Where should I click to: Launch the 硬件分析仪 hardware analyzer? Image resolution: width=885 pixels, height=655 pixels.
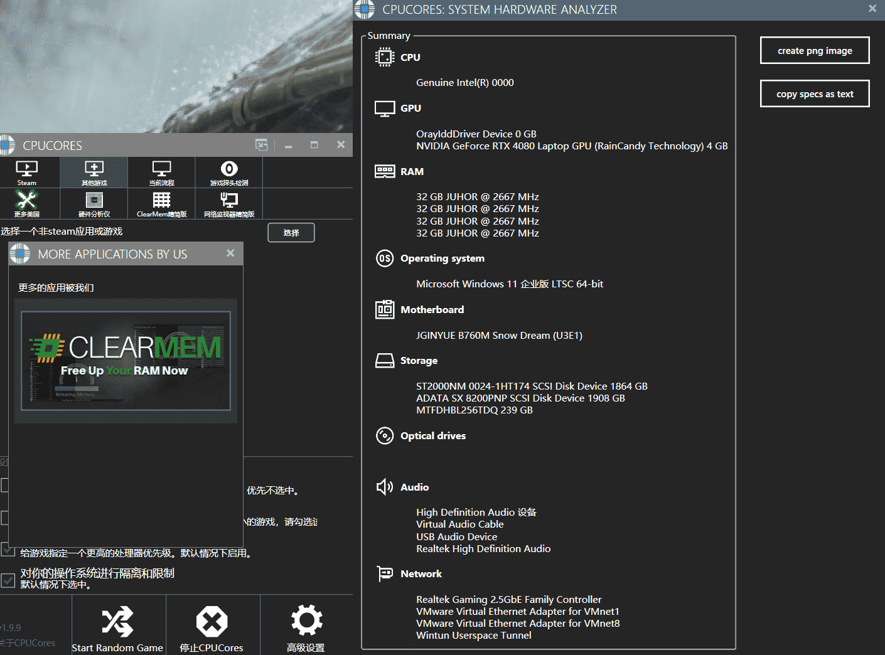(94, 204)
